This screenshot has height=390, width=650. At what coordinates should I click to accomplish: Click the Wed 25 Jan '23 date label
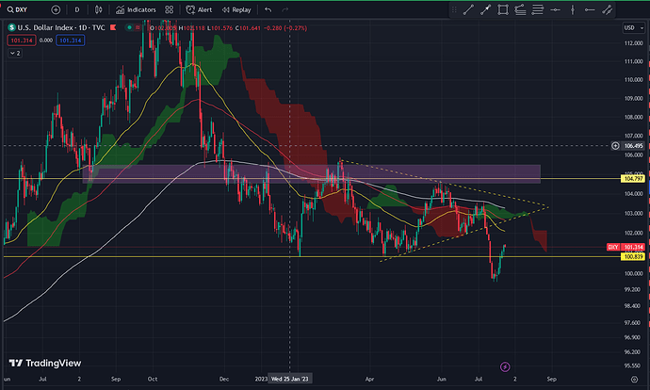[290, 379]
